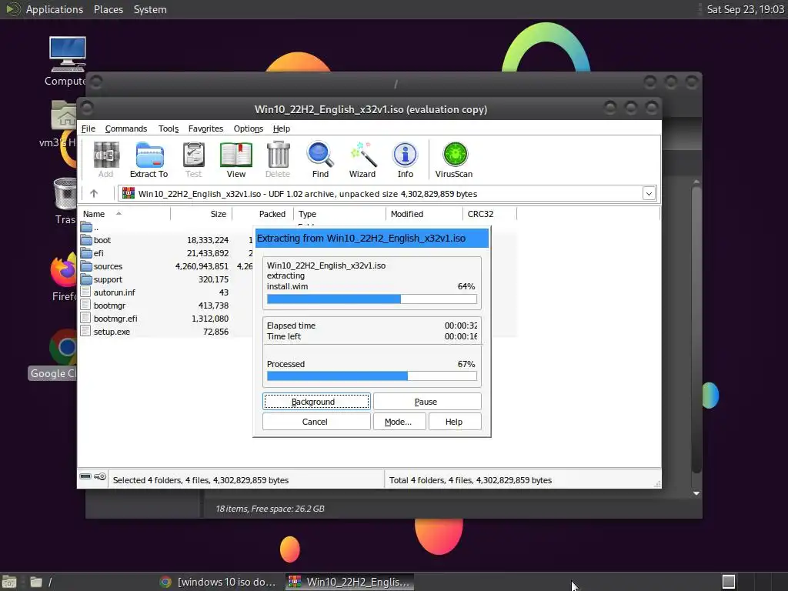Select the sources folder icon
The height and width of the screenshot is (591, 788).
coord(86,266)
